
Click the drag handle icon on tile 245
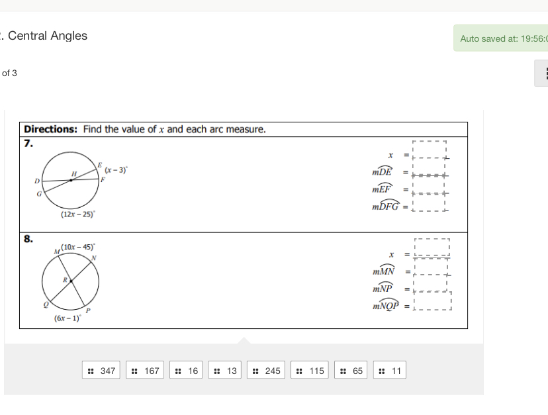pos(255,371)
